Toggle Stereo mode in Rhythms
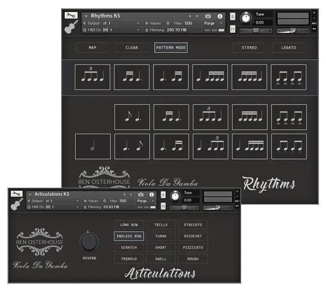326x292 pixels. [x=249, y=48]
